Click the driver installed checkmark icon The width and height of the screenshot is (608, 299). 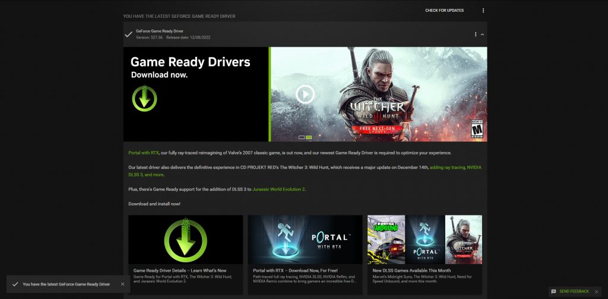(x=128, y=34)
